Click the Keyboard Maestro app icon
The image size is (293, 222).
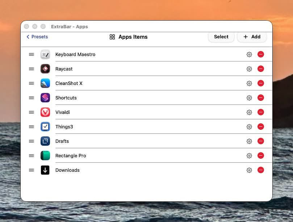click(x=45, y=55)
